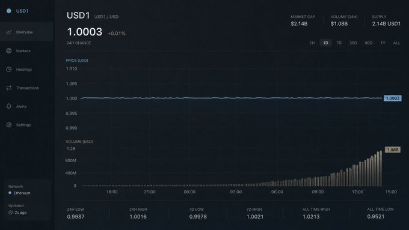Screen dimensions: 409x230
Task: Click the USD1 brand name in sidebar
Action: pyautogui.click(x=22, y=11)
